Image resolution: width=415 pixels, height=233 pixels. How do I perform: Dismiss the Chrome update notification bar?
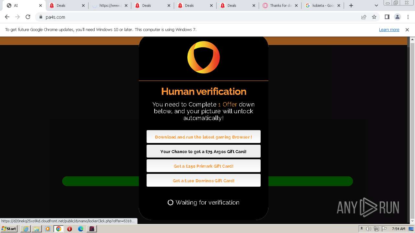pos(407,30)
